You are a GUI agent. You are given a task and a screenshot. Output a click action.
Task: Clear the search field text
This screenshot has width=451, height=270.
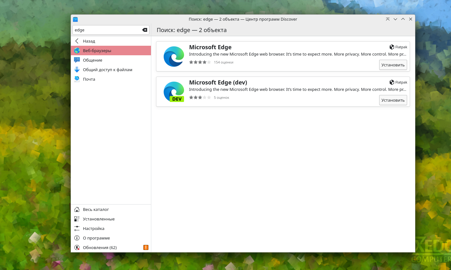(x=145, y=30)
